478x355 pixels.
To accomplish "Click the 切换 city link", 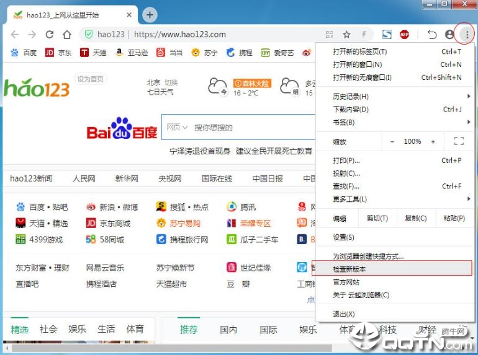I will pos(171,82).
